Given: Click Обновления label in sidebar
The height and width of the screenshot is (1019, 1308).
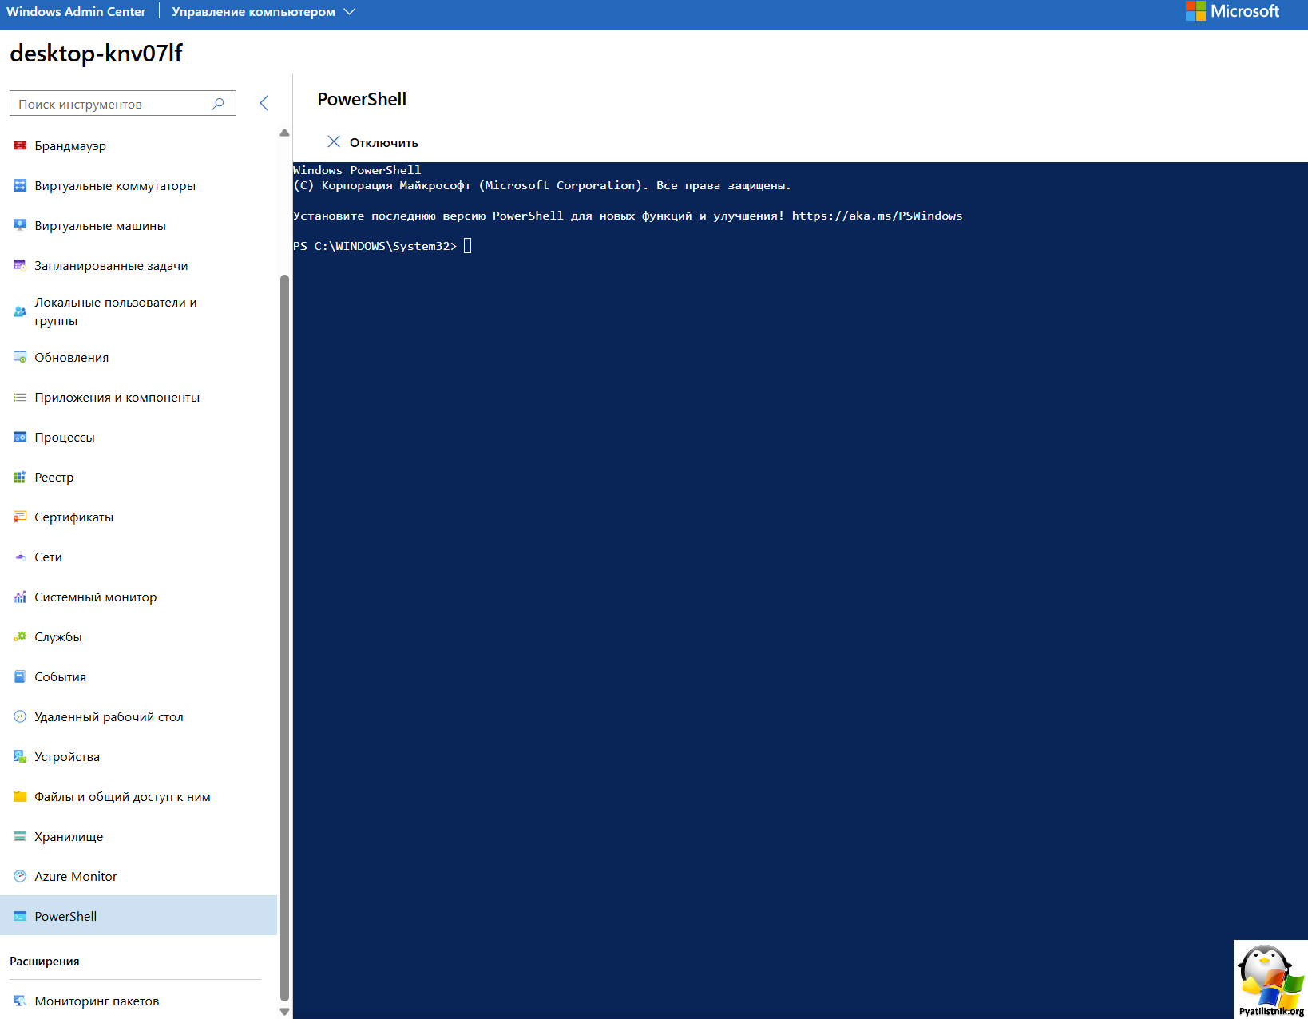Looking at the screenshot, I should point(71,357).
